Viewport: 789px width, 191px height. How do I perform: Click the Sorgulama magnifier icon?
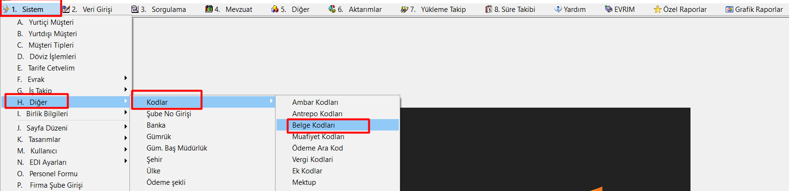135,9
